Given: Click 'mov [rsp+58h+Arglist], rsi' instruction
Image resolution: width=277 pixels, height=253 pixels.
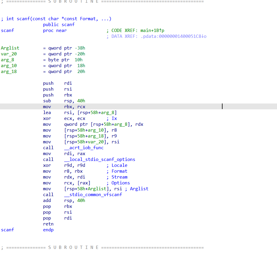Looking at the screenshot, I should [x=83, y=189].
